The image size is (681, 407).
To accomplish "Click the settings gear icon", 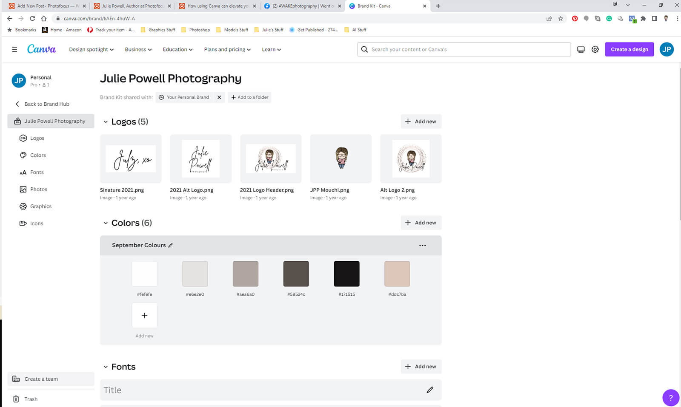I will click(x=595, y=49).
